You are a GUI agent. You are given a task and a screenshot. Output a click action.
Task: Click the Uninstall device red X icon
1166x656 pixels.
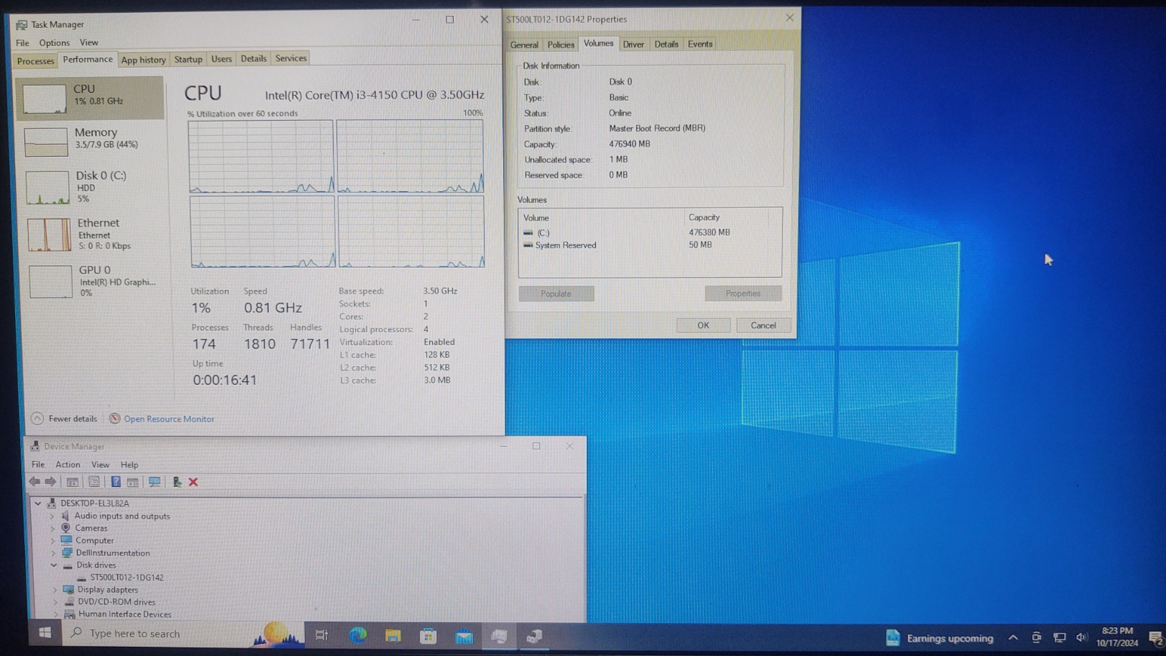[x=193, y=482]
